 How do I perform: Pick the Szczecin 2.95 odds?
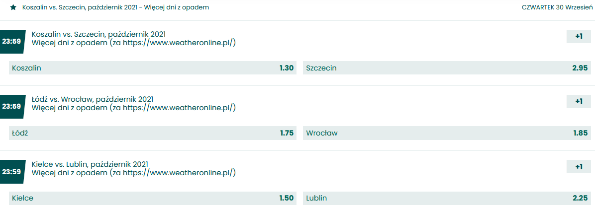pyautogui.click(x=446, y=68)
